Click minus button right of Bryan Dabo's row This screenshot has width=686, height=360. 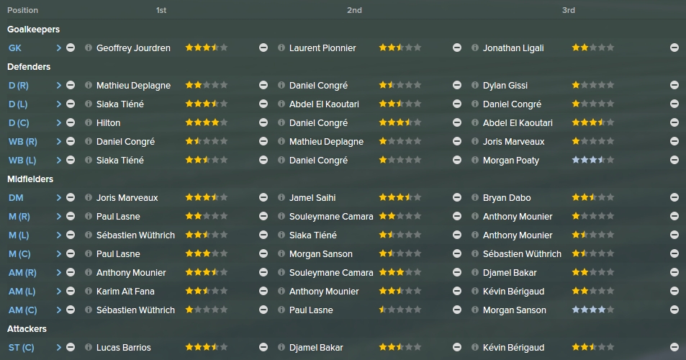(674, 197)
